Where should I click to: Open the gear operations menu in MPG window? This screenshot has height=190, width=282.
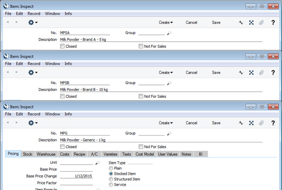pyautogui.click(x=33, y=123)
